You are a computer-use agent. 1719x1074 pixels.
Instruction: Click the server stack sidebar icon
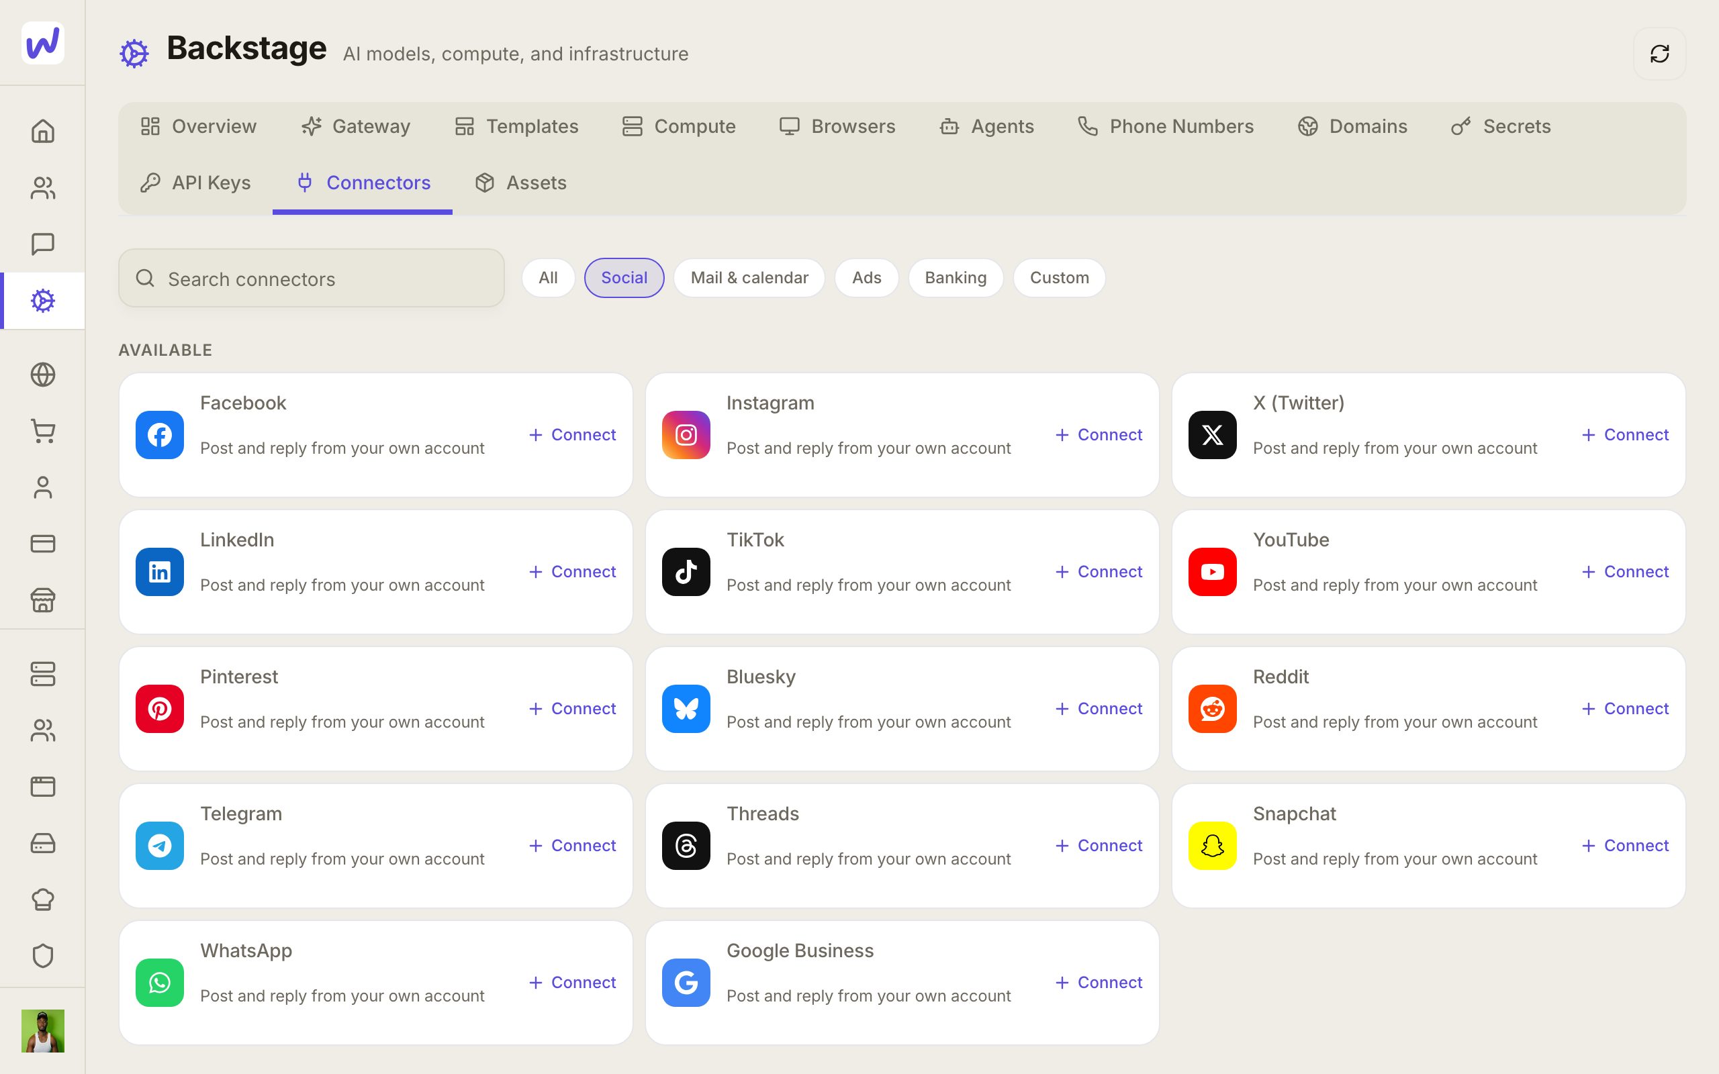point(42,674)
